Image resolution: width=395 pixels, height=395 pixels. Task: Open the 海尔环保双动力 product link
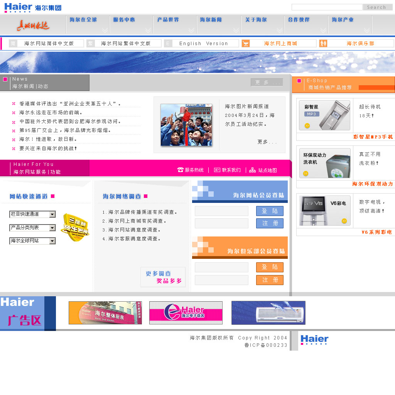click(x=373, y=184)
